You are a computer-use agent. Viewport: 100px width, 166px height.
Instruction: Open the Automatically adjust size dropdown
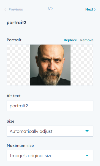pos(50,131)
